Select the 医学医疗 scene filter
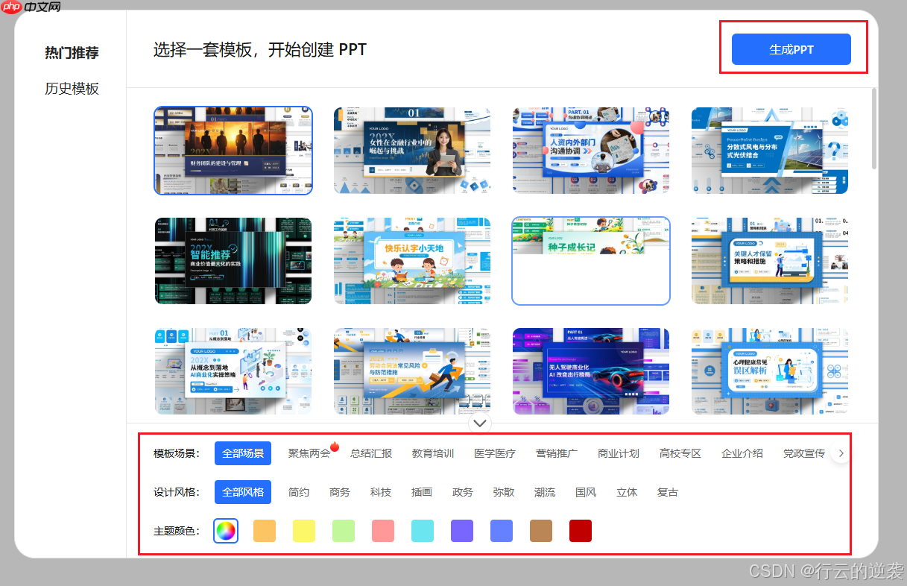 click(495, 453)
